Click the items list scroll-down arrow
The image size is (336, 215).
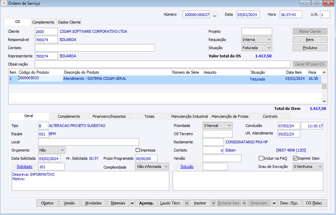tap(324, 101)
